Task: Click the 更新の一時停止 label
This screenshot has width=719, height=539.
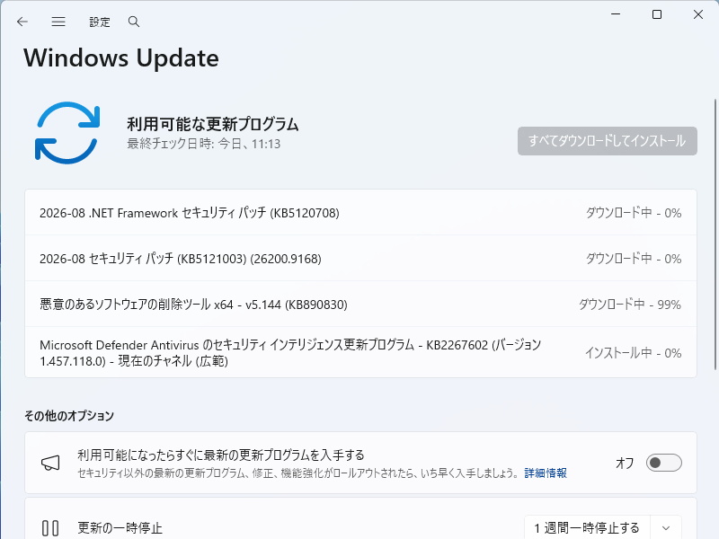Action: [x=120, y=528]
